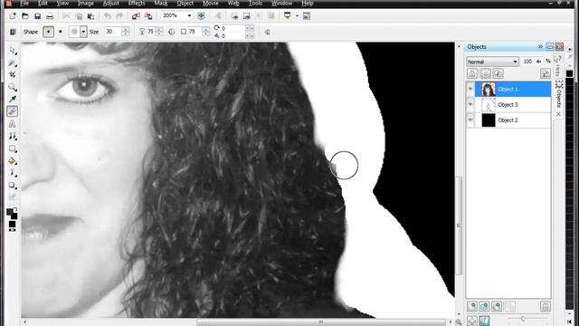Open the Normal merge mode dropdown
579x326 pixels.
pos(492,62)
